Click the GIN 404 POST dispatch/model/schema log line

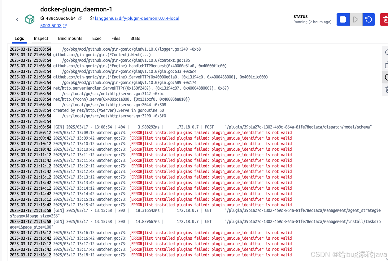coord(191,127)
